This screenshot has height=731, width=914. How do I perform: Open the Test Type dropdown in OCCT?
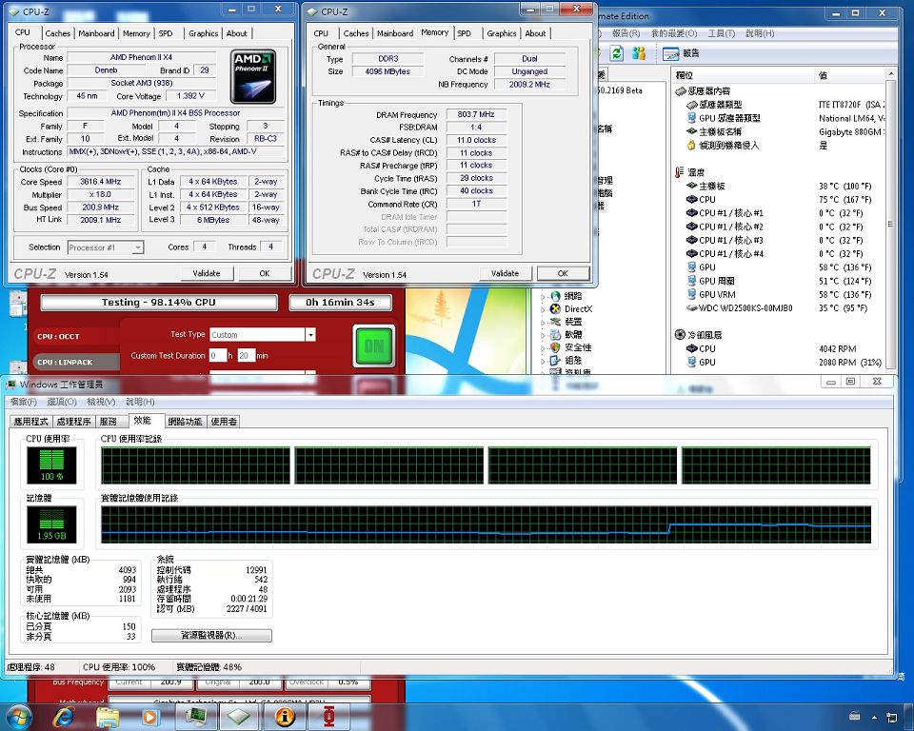(x=310, y=335)
